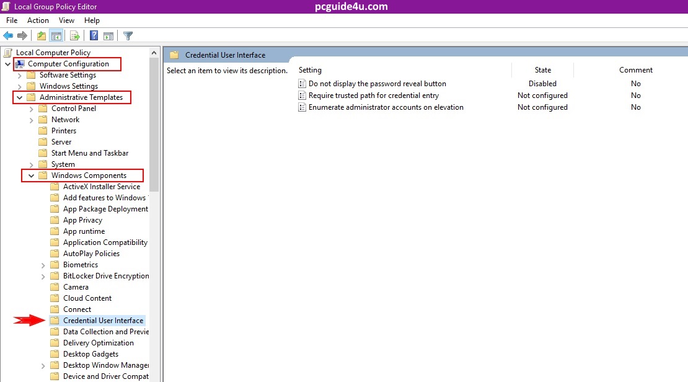Toggle the Show/Hide Action Pane icon
Screen dimensions: 688x382
(x=108, y=36)
